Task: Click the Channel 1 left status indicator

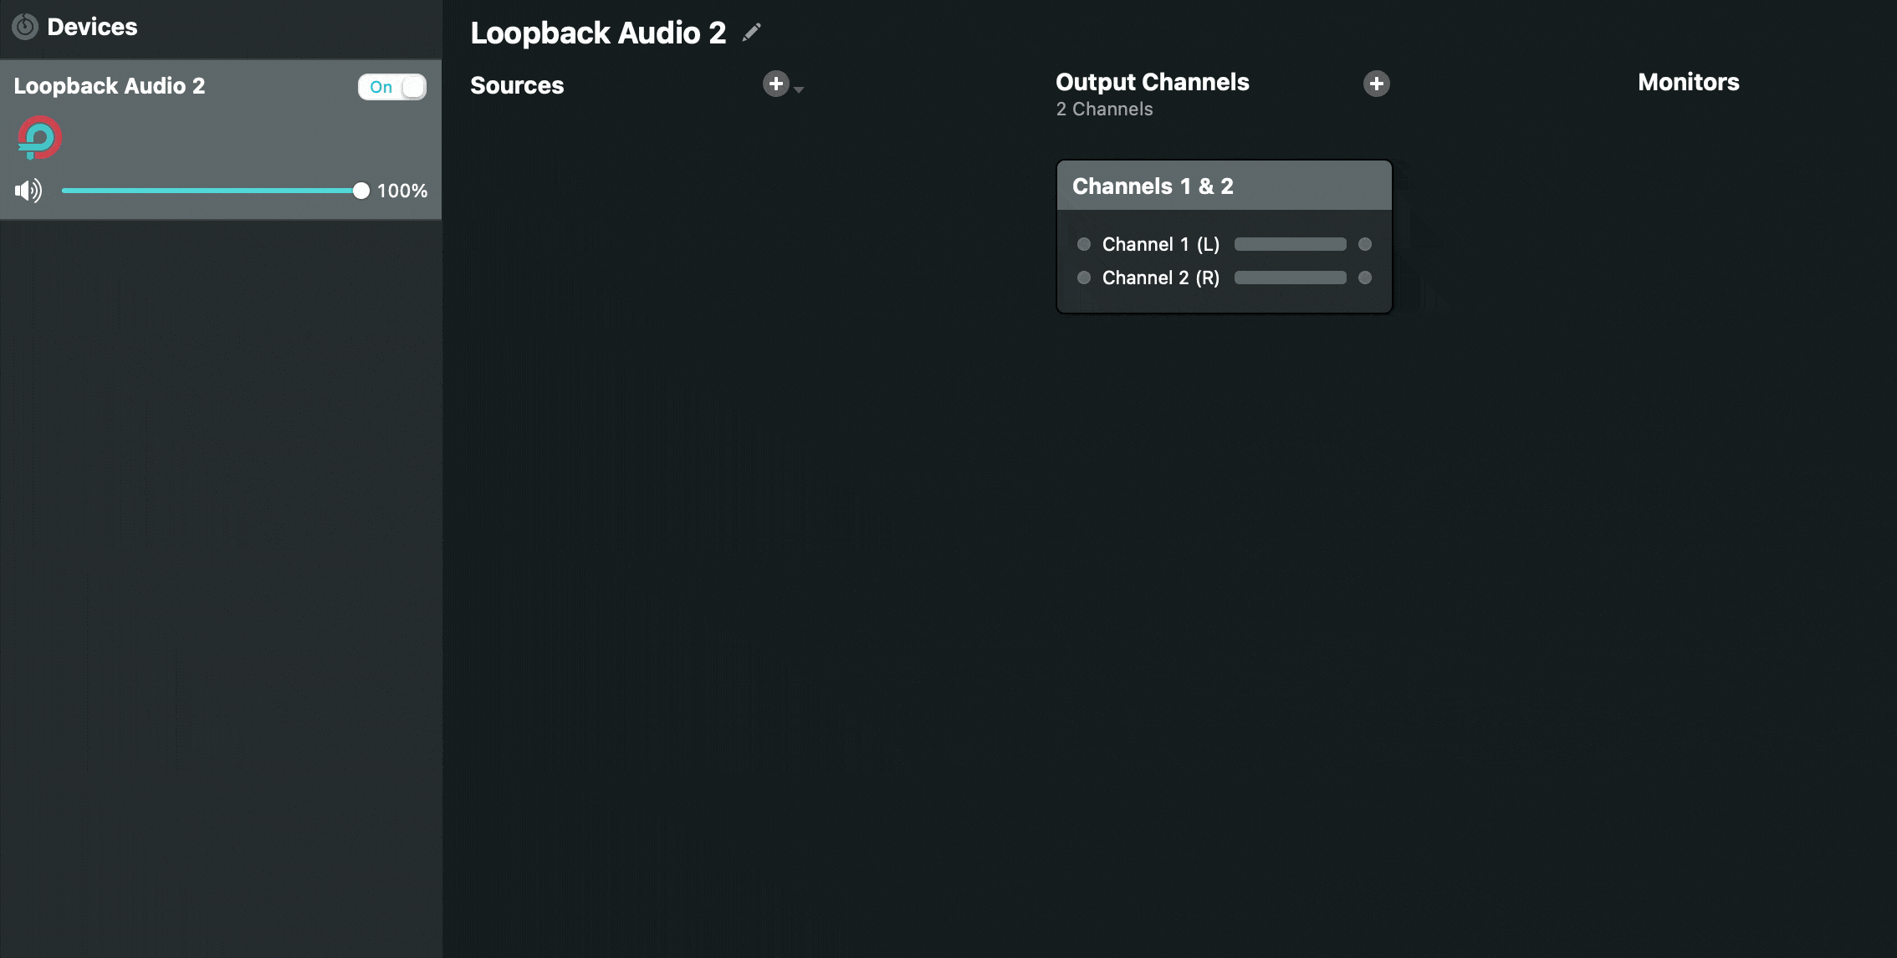Action: (1081, 244)
